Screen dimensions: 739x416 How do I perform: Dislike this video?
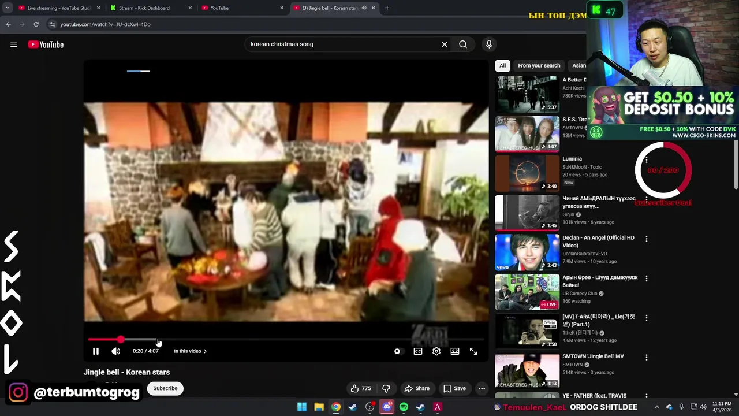coord(386,388)
